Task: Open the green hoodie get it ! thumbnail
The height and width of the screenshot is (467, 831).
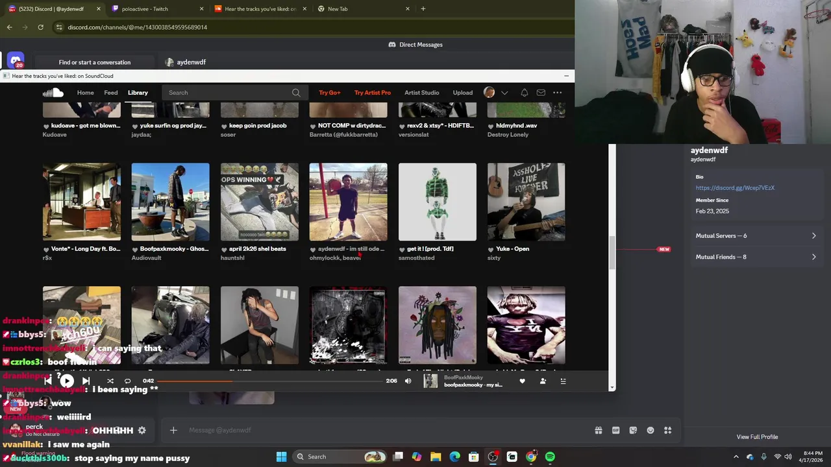Action: click(x=438, y=202)
